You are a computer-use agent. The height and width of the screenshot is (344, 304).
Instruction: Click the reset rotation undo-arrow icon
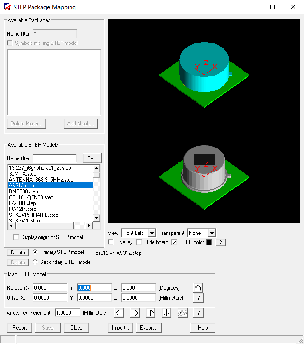(x=198, y=287)
